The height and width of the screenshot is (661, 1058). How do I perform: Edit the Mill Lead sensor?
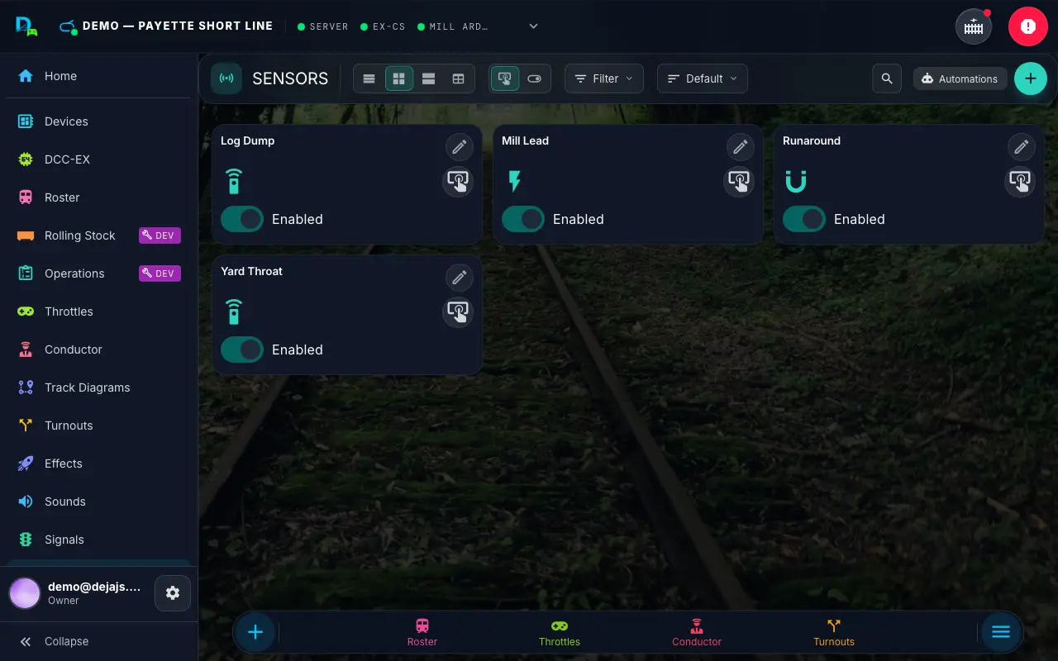click(741, 147)
